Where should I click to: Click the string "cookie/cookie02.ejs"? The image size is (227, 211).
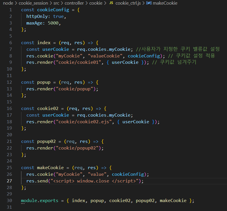tap(84, 122)
